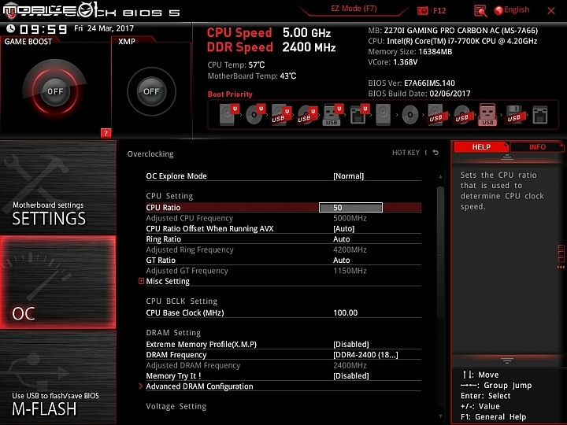Click help panel top collapse handle
This screenshot has height=425, width=567.
(507, 157)
